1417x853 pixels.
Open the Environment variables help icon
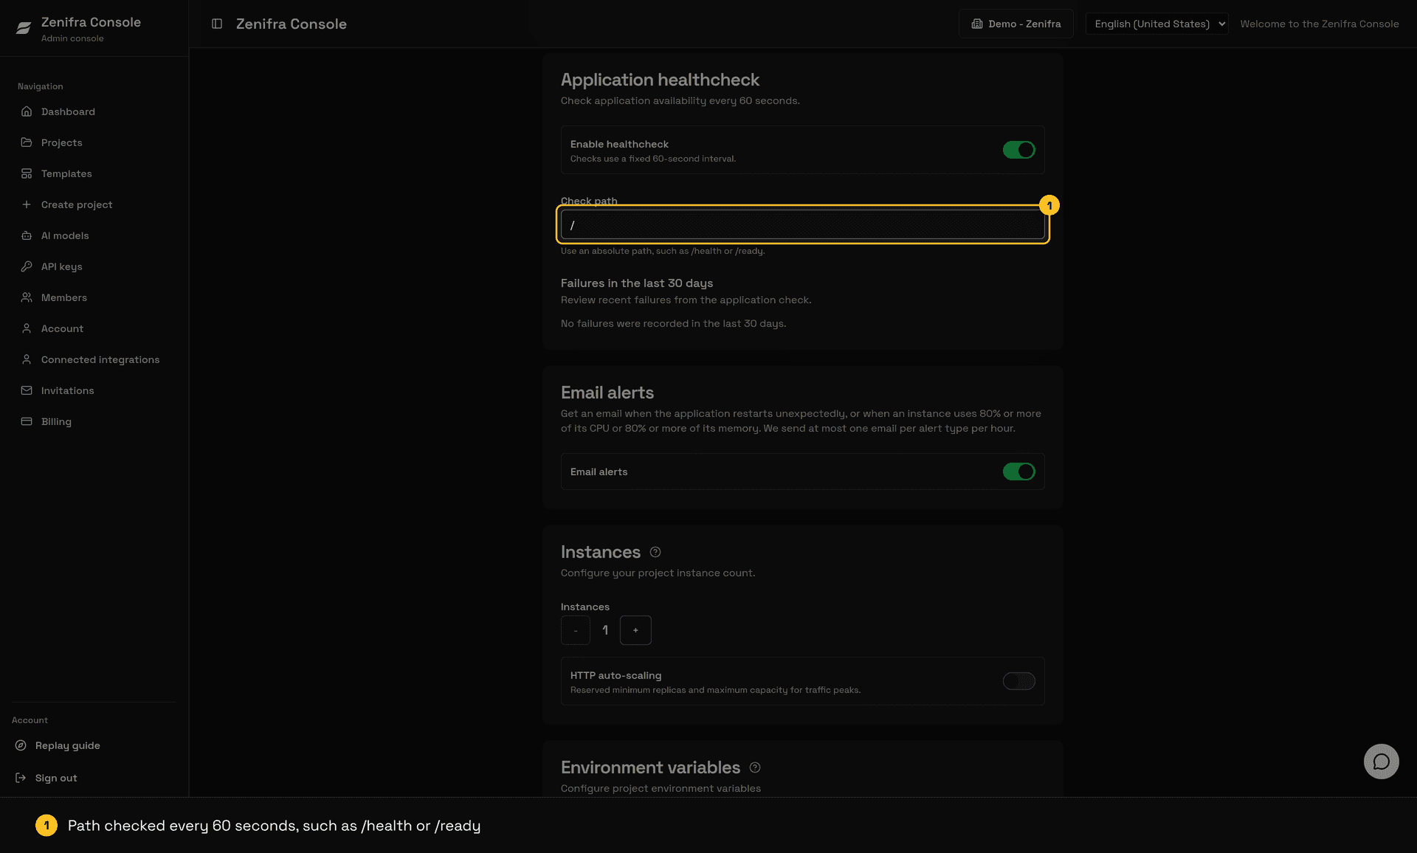[755, 767]
